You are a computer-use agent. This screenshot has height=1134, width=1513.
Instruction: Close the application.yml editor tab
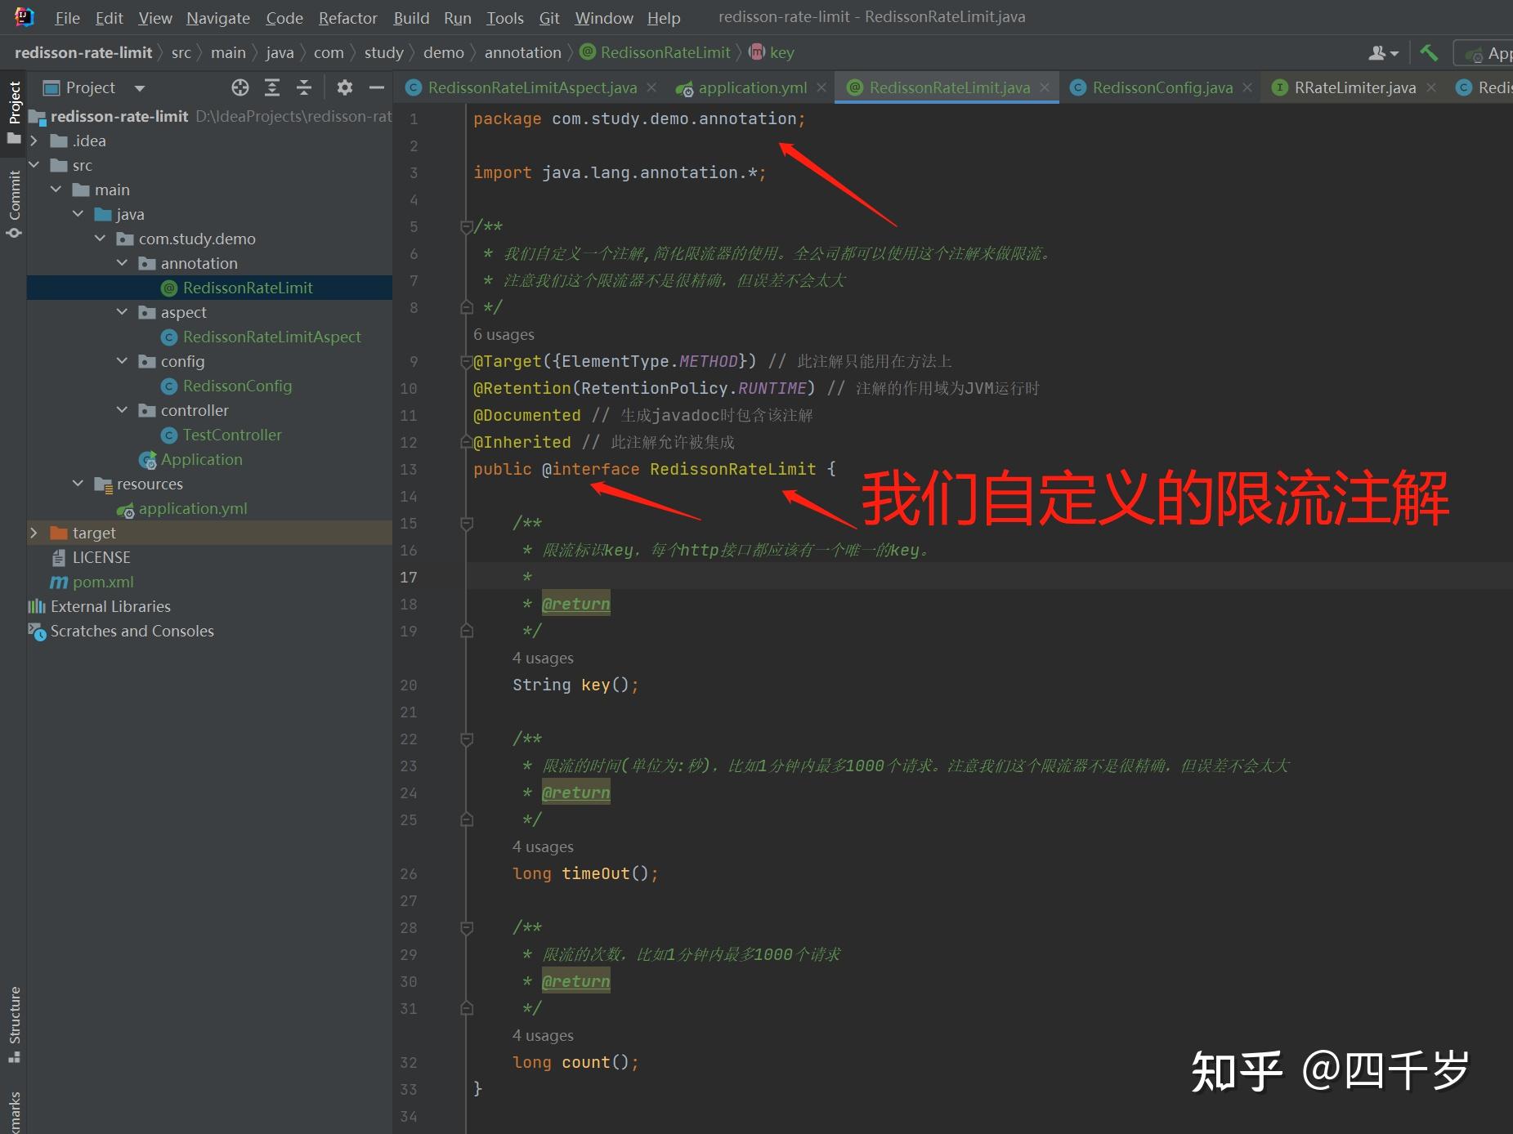(x=821, y=87)
